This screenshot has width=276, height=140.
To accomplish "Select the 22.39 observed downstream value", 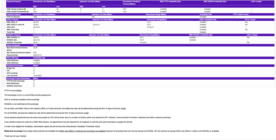I will [x=35, y=48].
